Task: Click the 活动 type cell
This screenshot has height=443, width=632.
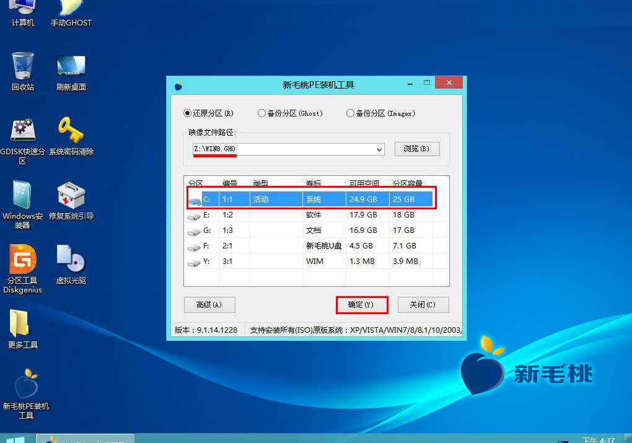Action: click(x=261, y=199)
